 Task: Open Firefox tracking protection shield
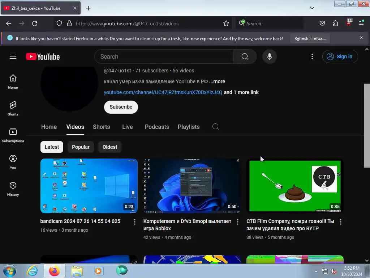59,24
